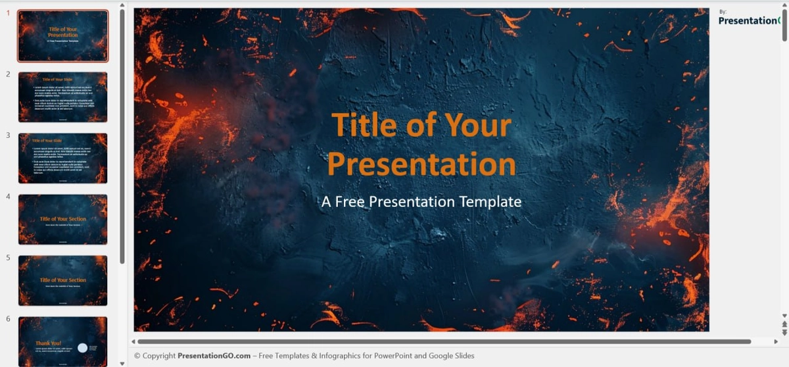Screen dimensions: 789x367
Task: Open slide 2 thumbnail with bulleted text
Action: point(62,97)
